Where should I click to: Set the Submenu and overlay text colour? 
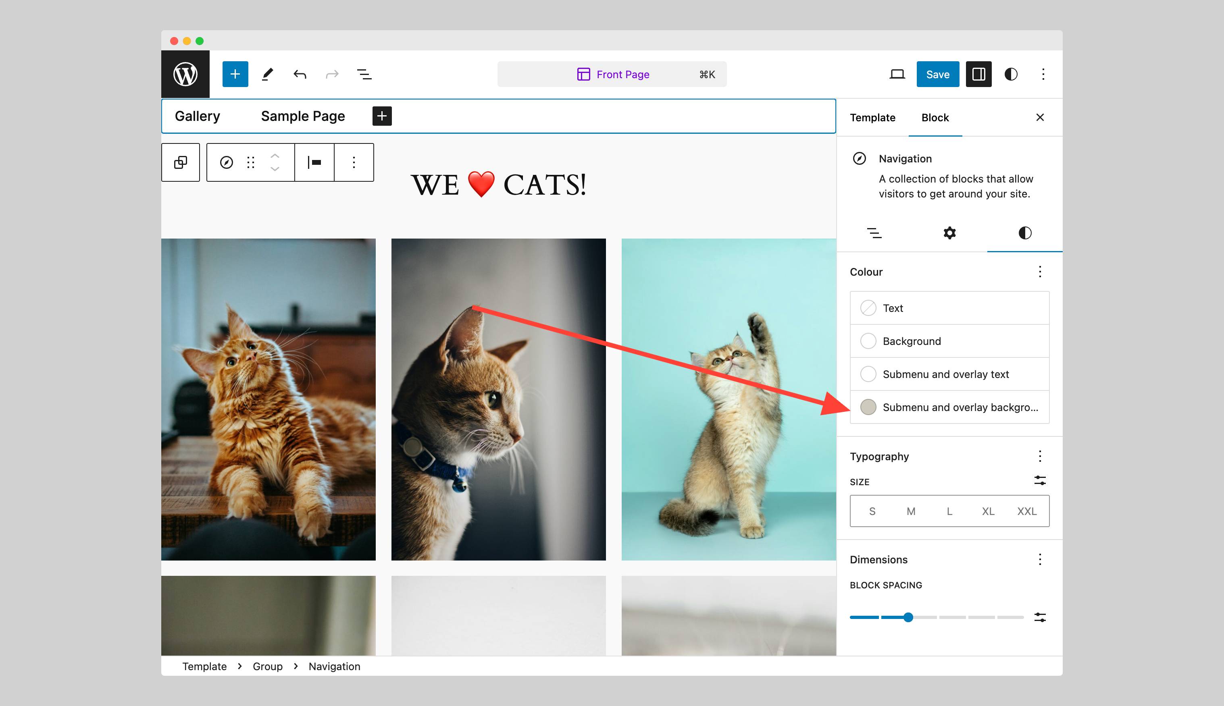pos(949,374)
